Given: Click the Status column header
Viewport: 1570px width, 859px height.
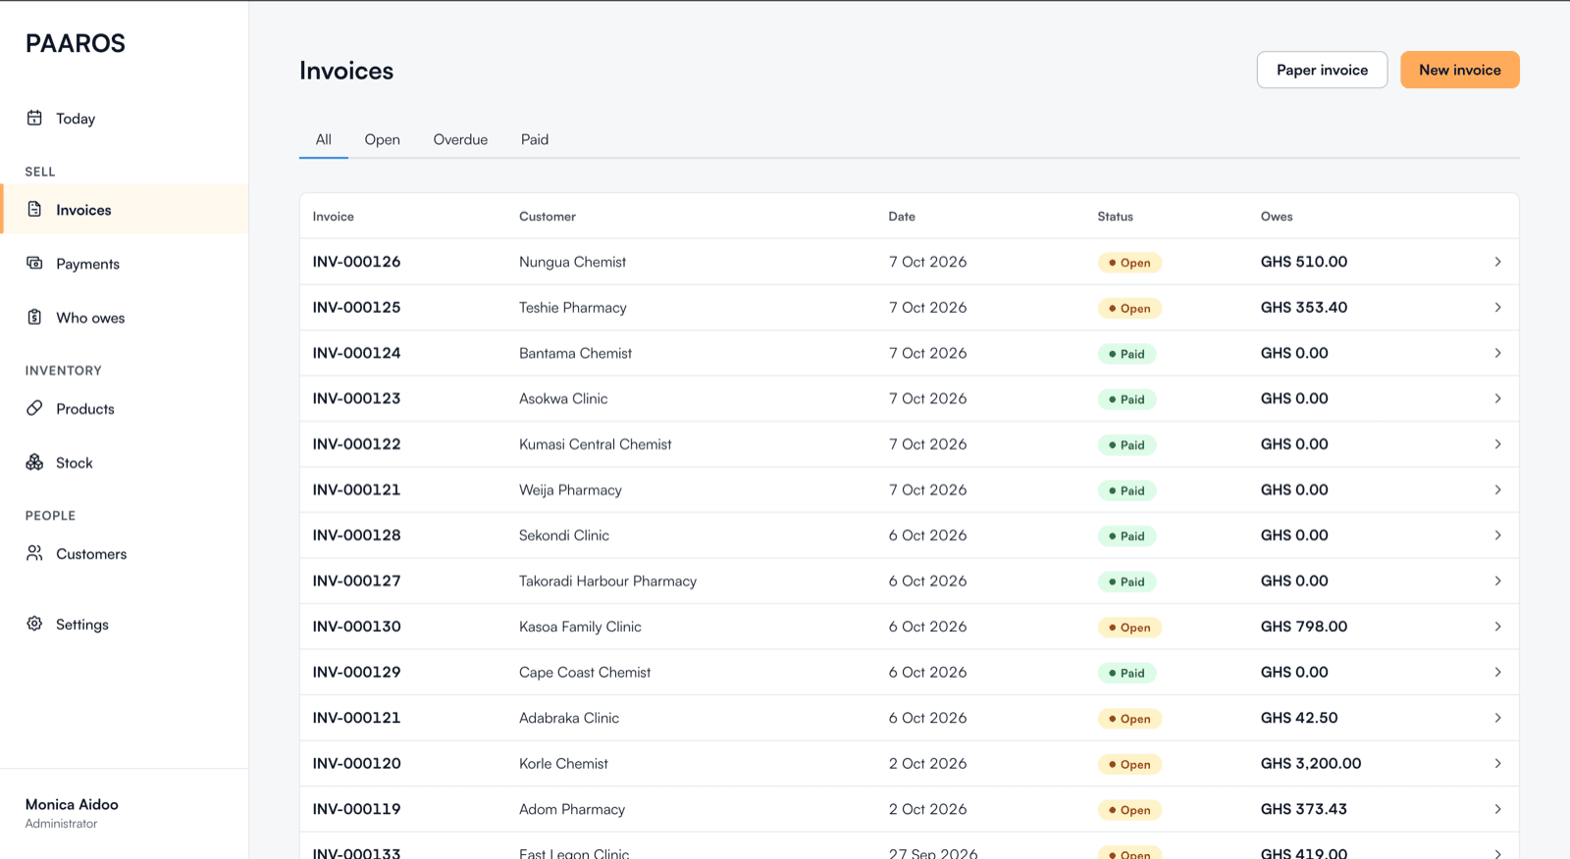Looking at the screenshot, I should pos(1115,217).
